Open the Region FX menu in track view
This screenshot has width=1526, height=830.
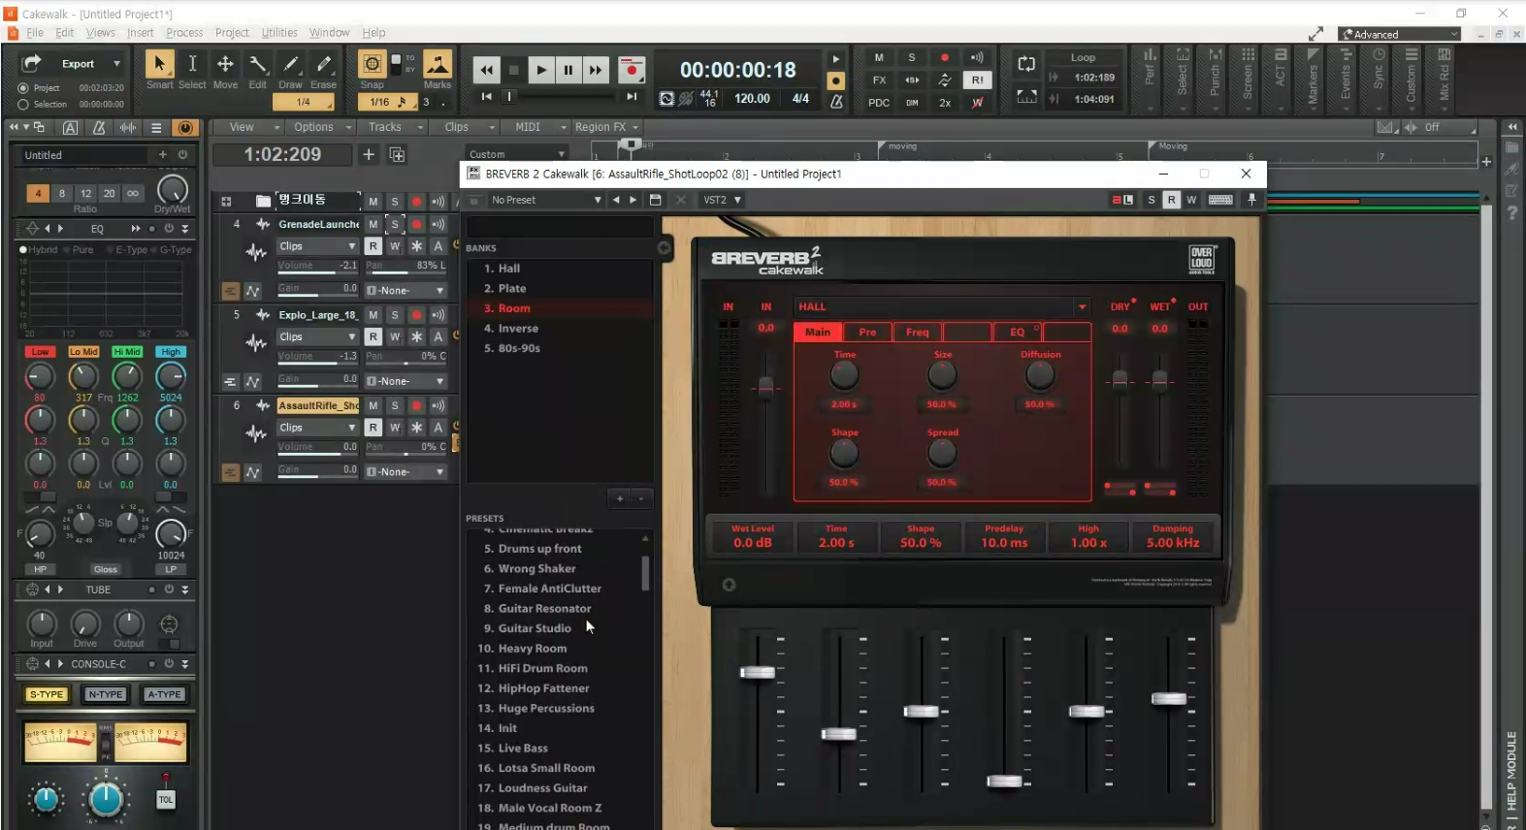click(606, 127)
